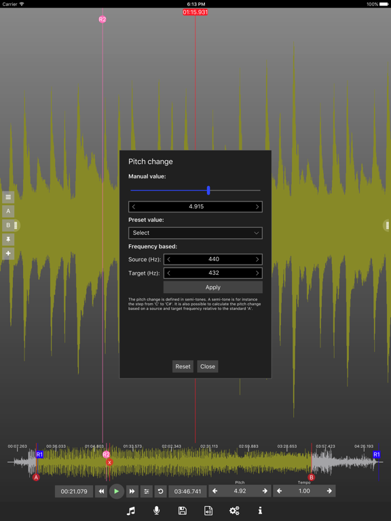The width and height of the screenshot is (391, 521).
Task: Open the info icon
Action: point(261,511)
